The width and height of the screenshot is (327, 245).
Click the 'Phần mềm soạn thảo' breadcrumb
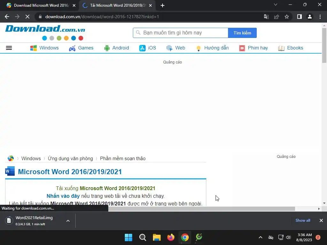pyautogui.click(x=123, y=158)
